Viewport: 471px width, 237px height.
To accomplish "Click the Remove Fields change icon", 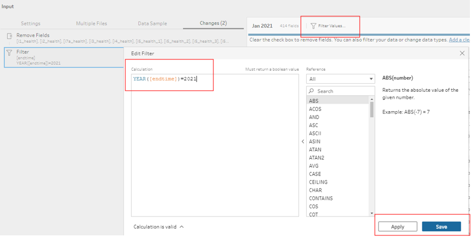I will coord(9,37).
